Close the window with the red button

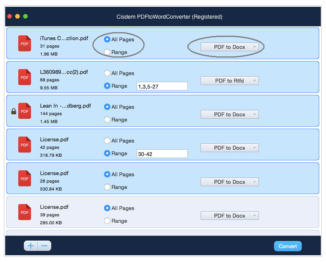point(10,16)
